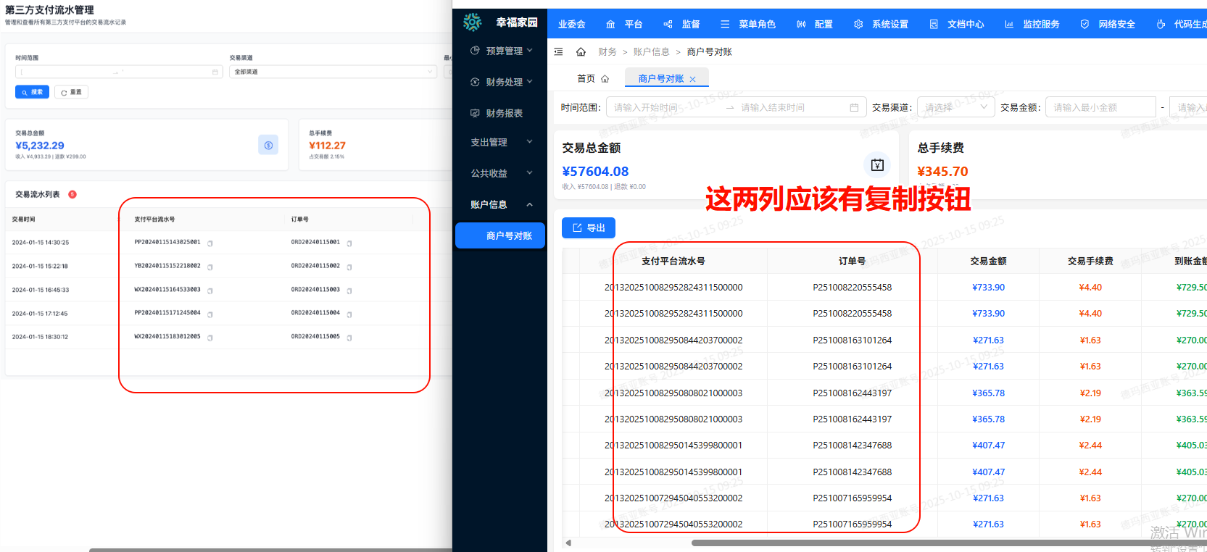Image resolution: width=1207 pixels, height=552 pixels.
Task: Click 财务 in the breadcrumb
Action: pos(607,52)
